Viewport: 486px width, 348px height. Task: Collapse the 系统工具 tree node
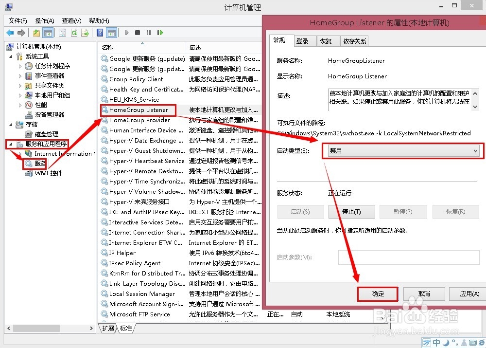point(12,56)
